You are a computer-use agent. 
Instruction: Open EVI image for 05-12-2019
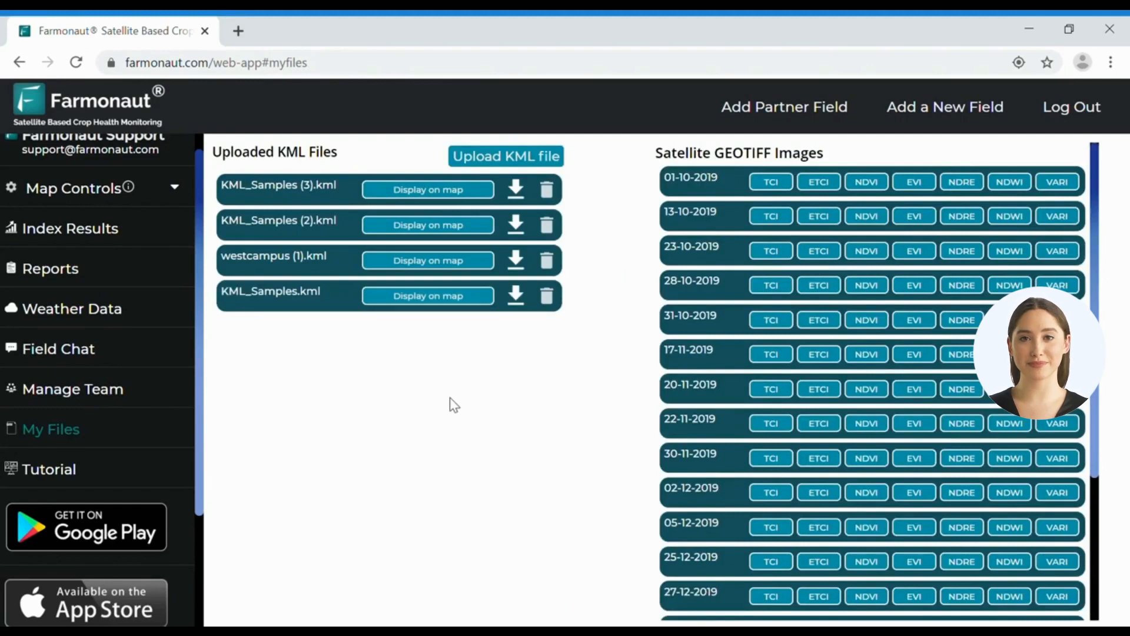pyautogui.click(x=913, y=527)
